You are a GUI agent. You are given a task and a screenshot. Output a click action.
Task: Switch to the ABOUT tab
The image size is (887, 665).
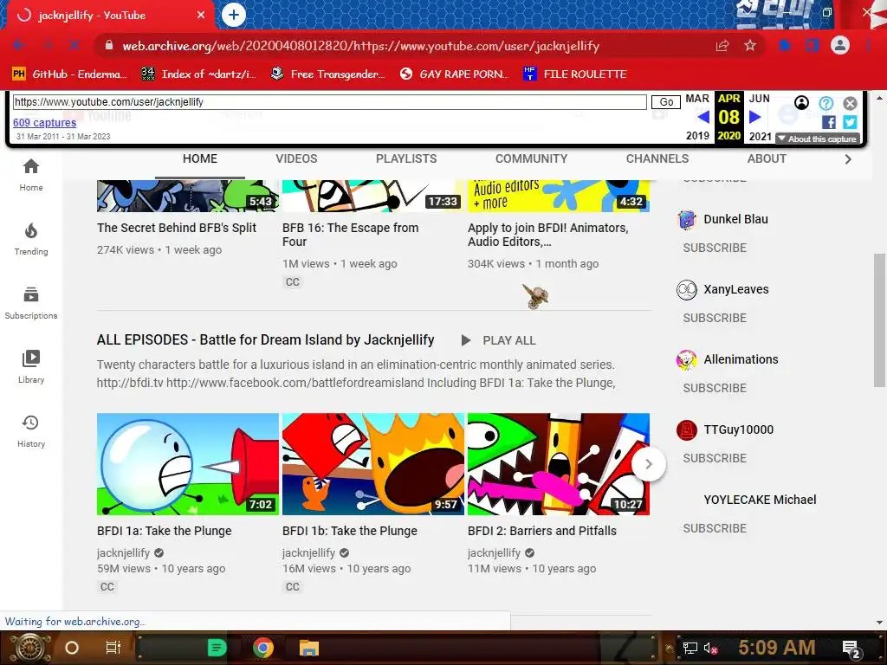(767, 159)
